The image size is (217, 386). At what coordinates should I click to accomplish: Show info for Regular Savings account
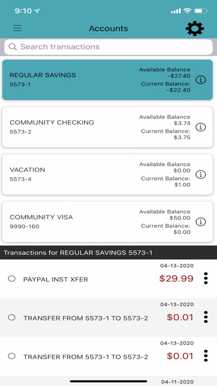pyautogui.click(x=201, y=80)
